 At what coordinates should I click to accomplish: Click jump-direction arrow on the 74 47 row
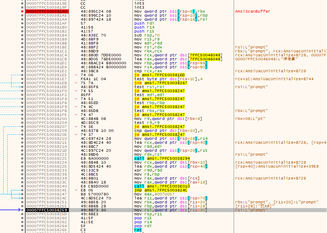[x=76, y=115]
